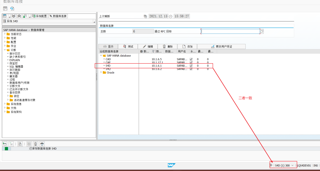Viewport: 320px width, 171px height.
Task: Open 数据库连接 from the navigation toolbar
Action: click(58, 16)
